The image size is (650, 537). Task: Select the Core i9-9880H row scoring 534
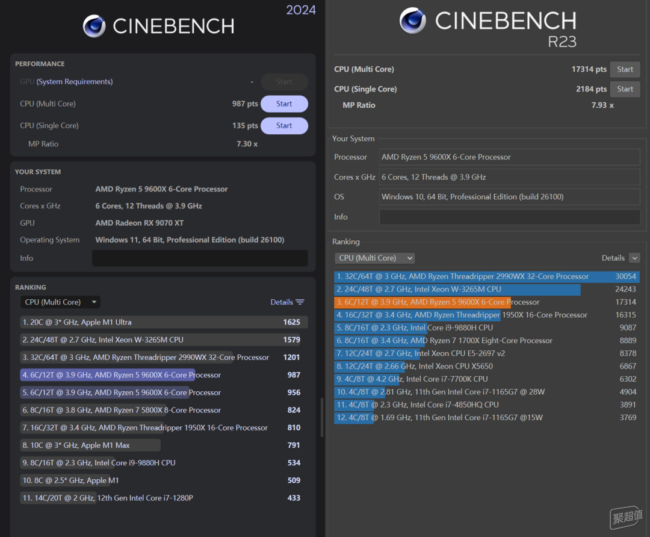click(x=164, y=463)
